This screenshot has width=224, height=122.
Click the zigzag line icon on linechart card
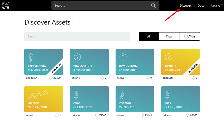pos(38,95)
